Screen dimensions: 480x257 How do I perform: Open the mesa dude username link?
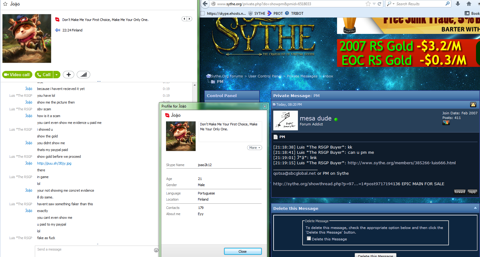[x=315, y=118]
